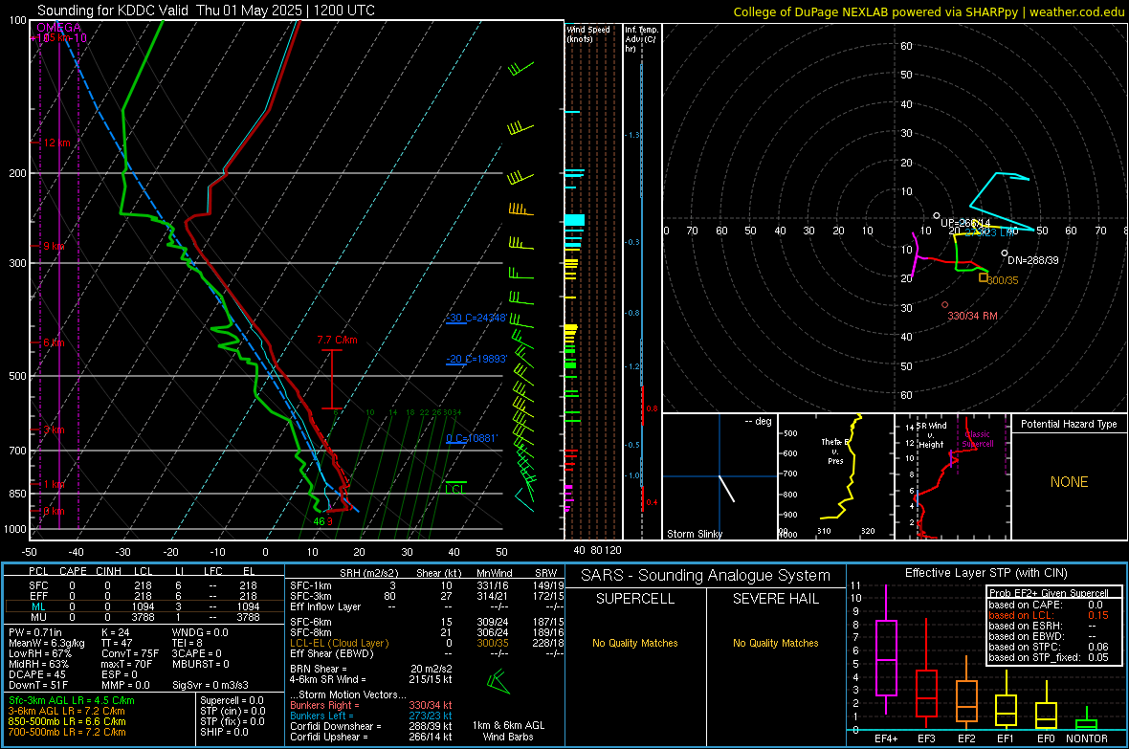Click 'PW = 0.71in' value
The image size is (1129, 749).
pyautogui.click(x=35, y=632)
